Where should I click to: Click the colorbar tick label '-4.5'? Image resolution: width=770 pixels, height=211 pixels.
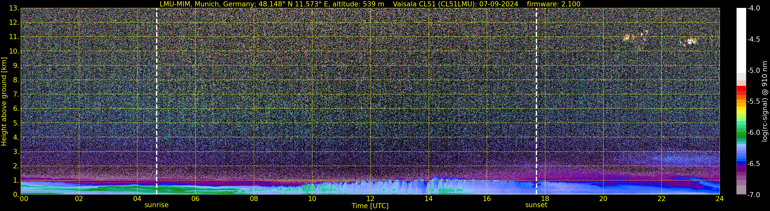pos(753,39)
